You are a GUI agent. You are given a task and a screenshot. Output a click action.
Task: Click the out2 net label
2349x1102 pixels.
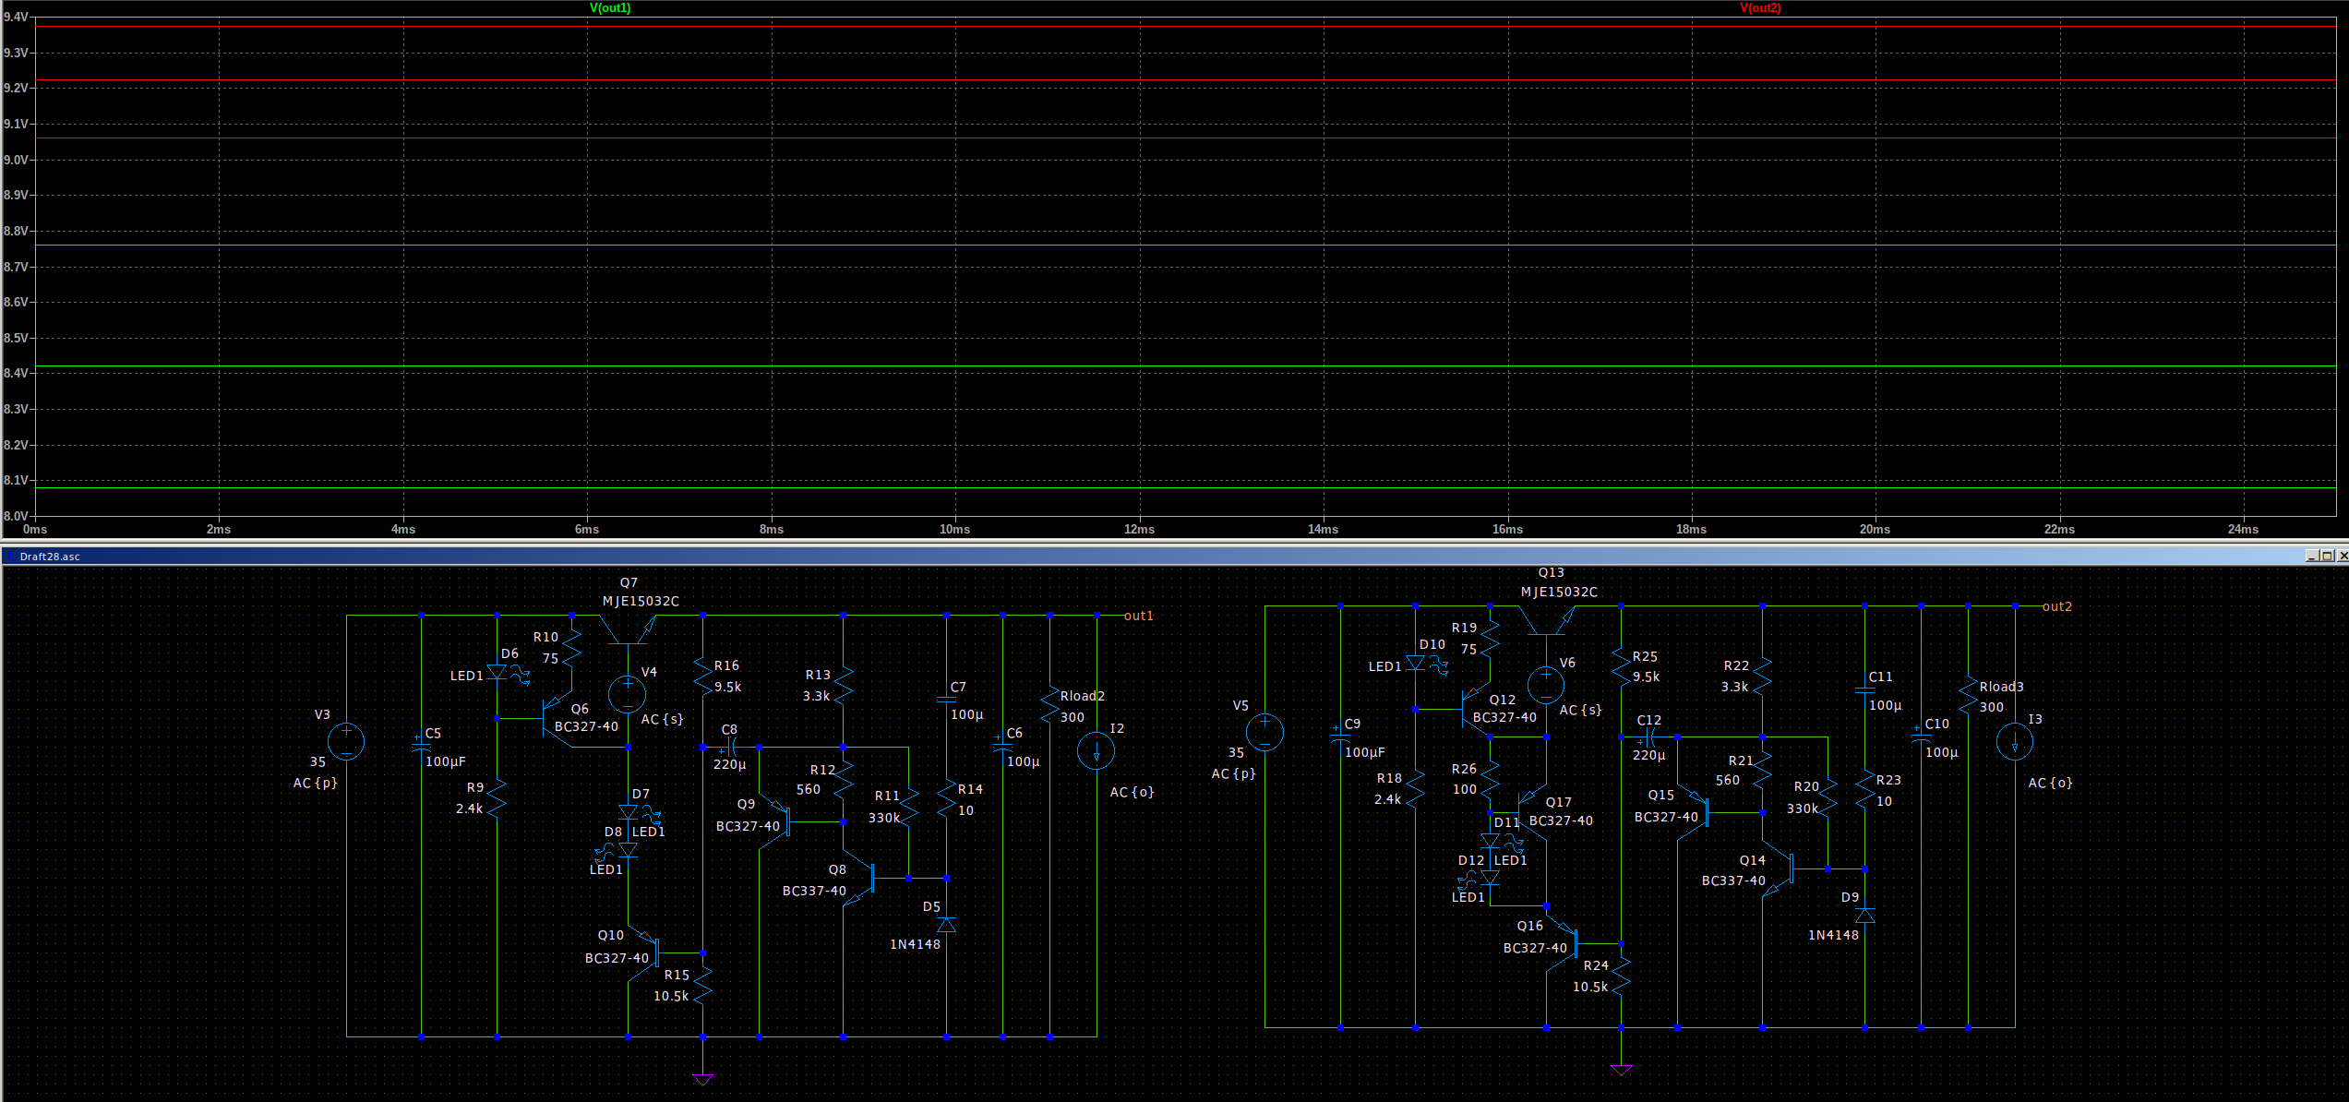click(2056, 606)
